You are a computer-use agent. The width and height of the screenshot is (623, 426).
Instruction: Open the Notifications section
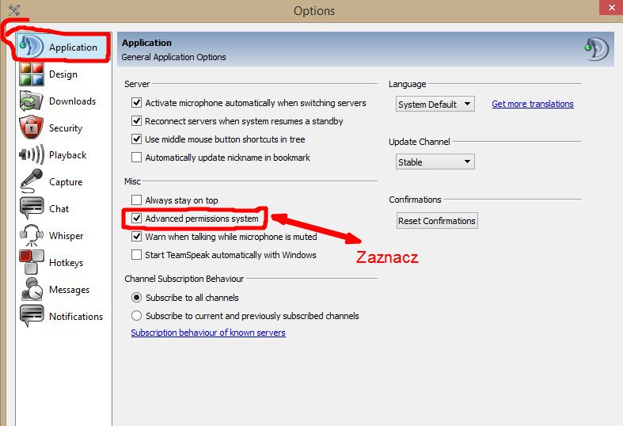(x=63, y=317)
